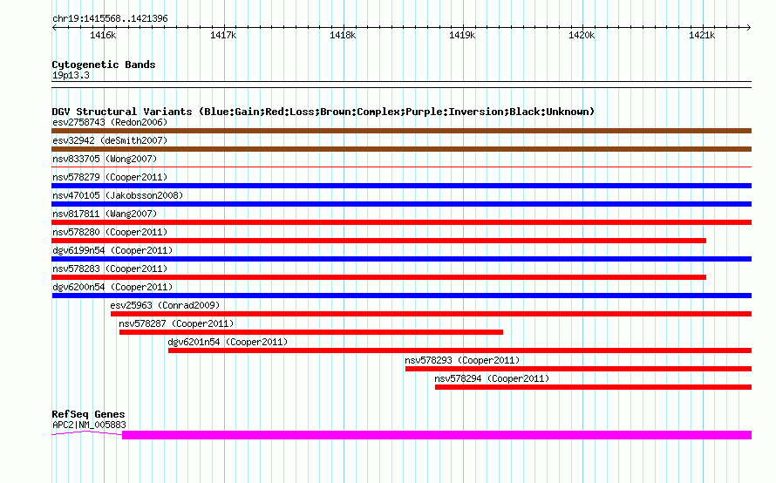Select variant label nsv833705 (Wong2007)
Image resolution: width=776 pixels, height=483 pixels.
[x=105, y=159]
